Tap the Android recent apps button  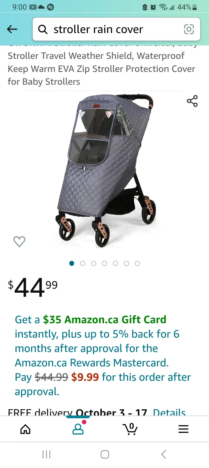point(46,454)
